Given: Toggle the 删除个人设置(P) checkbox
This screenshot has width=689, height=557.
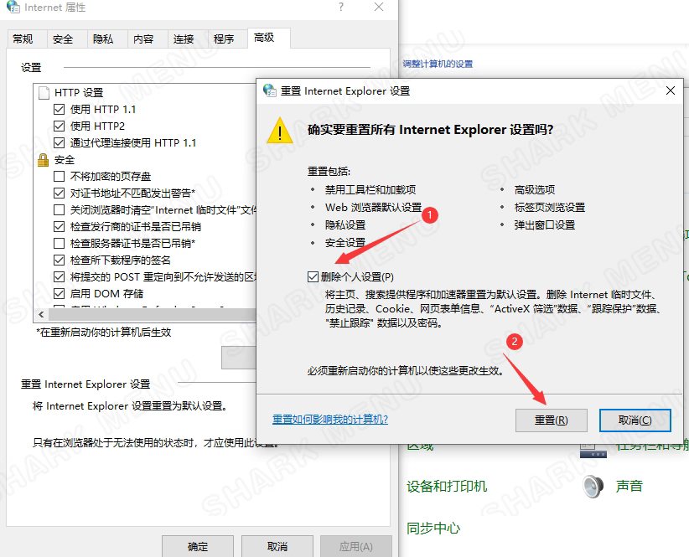Looking at the screenshot, I should (313, 277).
